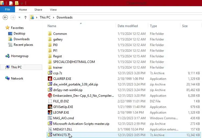This screenshot has height=138, width=202.
Task: Click the 13,342 KB size value
Action: 193,135
